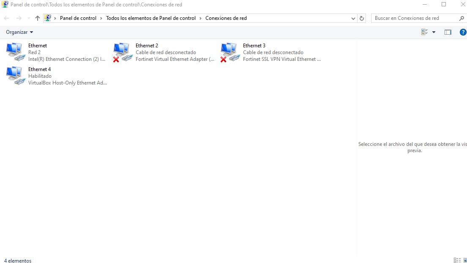The width and height of the screenshot is (467, 263).
Task: Select the Ethernet 4 VirtualBox adapter icon
Action: (x=16, y=76)
